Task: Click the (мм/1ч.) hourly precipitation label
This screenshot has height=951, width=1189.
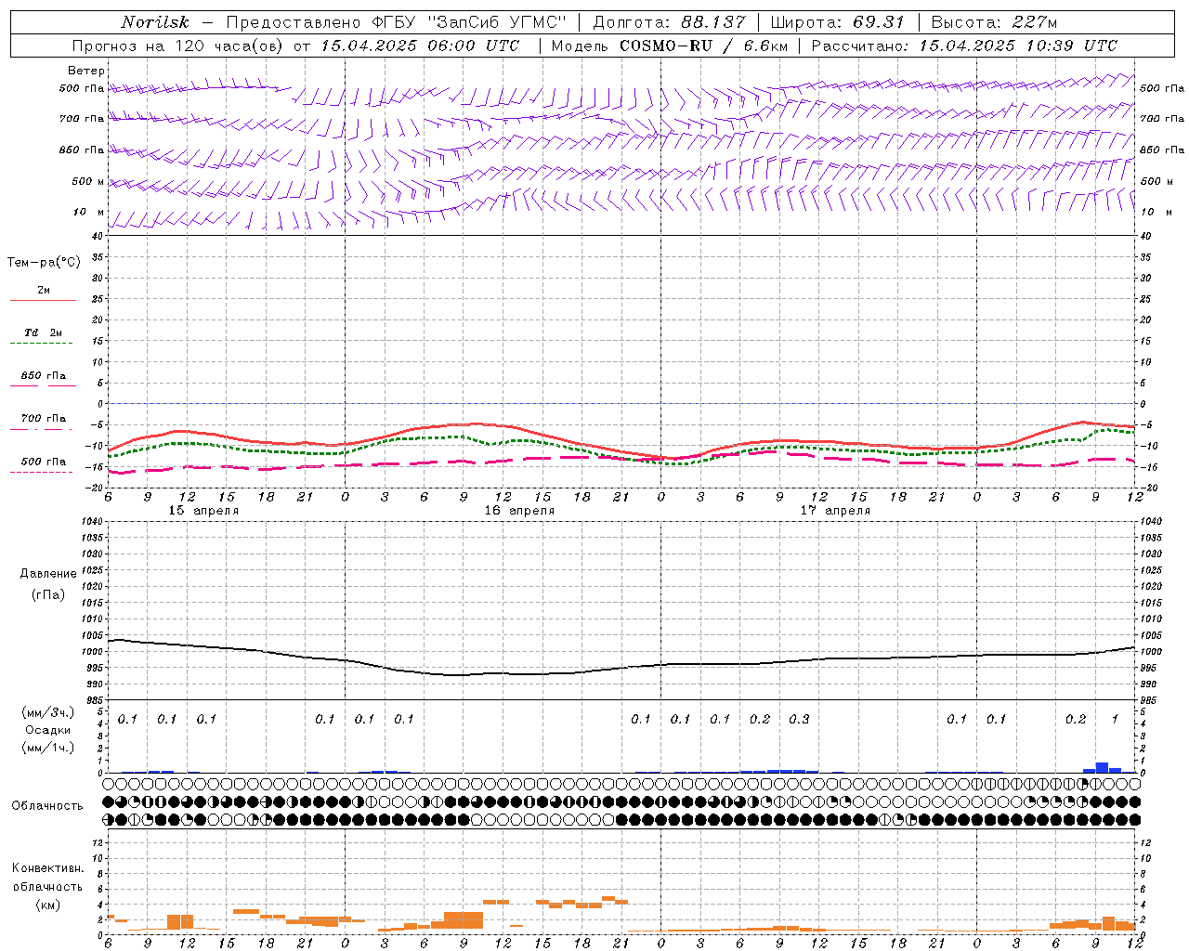Action: pos(47,748)
